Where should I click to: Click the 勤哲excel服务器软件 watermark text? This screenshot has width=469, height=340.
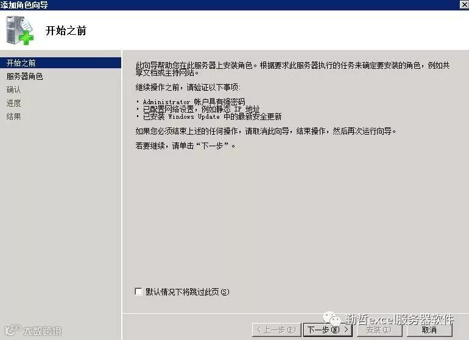[x=400, y=319]
